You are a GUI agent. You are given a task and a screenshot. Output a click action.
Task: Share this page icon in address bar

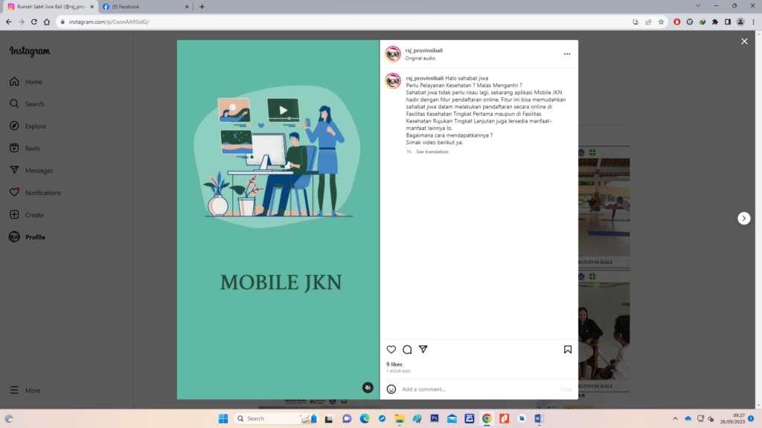pyautogui.click(x=648, y=22)
